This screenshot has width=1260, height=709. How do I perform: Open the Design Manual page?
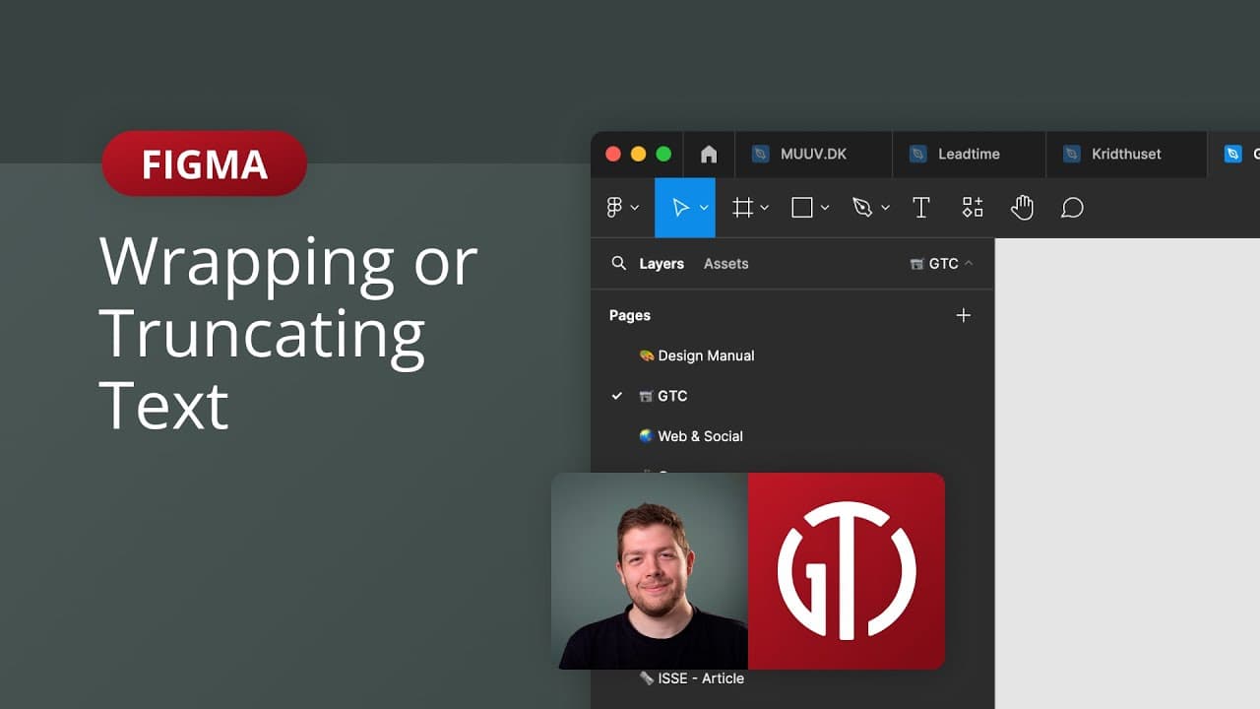coord(706,355)
